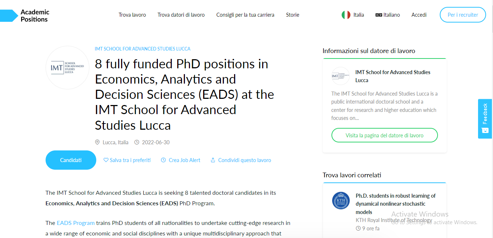Open the IMT SCHOOL FOR ADVANCED STUDIES LUCCA link
The height and width of the screenshot is (238, 493).
(143, 49)
